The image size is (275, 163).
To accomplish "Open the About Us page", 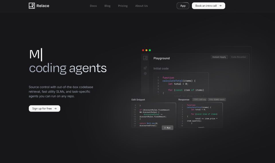I will 141,6.
